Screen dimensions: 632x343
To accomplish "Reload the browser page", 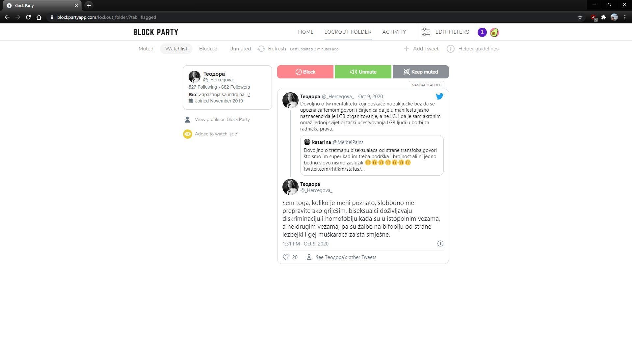I will coord(28,17).
